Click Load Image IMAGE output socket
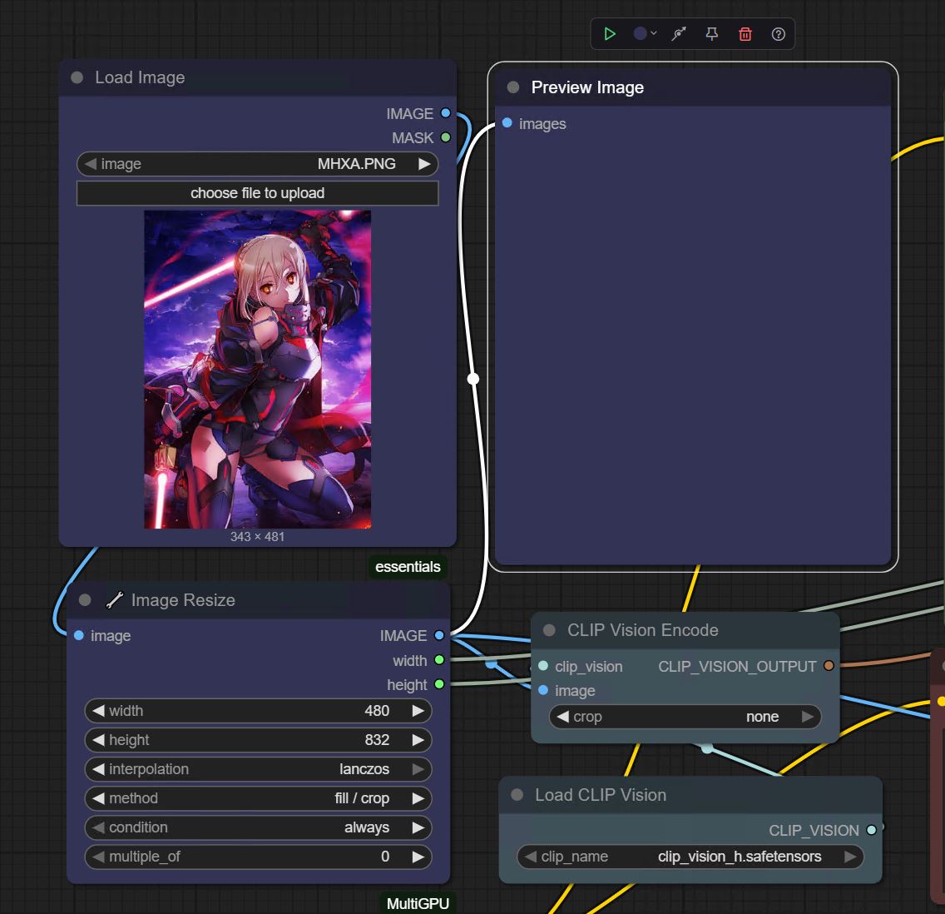This screenshot has width=945, height=914. tap(445, 112)
